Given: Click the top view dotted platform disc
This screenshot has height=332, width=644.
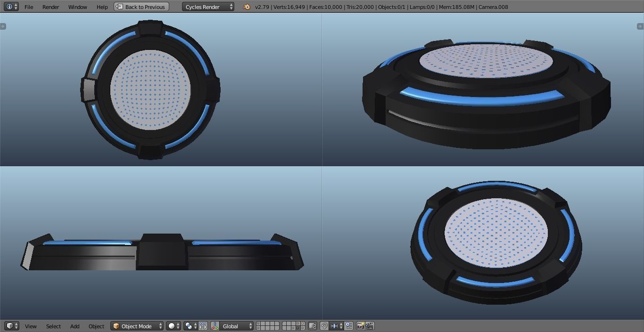Looking at the screenshot, I should coord(150,89).
